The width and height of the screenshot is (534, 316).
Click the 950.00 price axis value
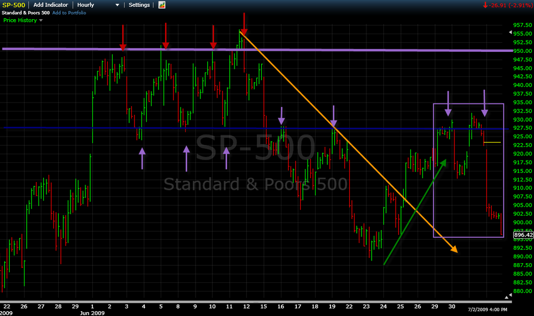522,51
